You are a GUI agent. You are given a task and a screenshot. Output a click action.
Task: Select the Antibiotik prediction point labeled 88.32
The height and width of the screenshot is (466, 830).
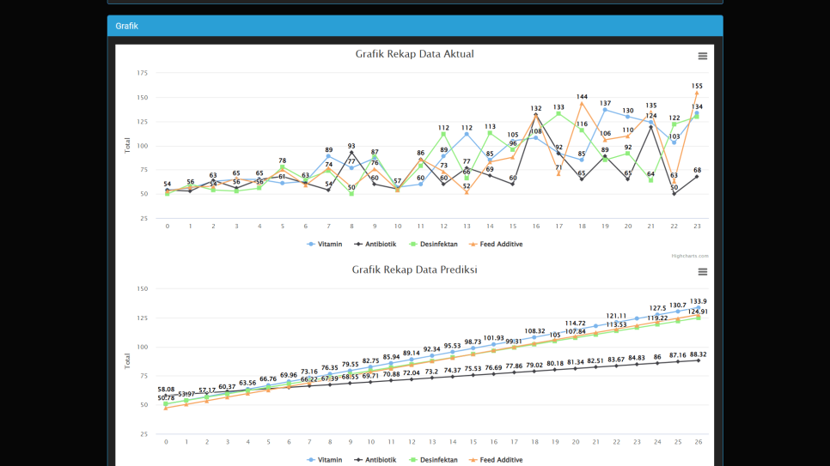click(x=698, y=360)
